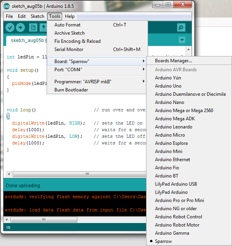
Task: Click "void loop()" line in editor
Action: 21,110
